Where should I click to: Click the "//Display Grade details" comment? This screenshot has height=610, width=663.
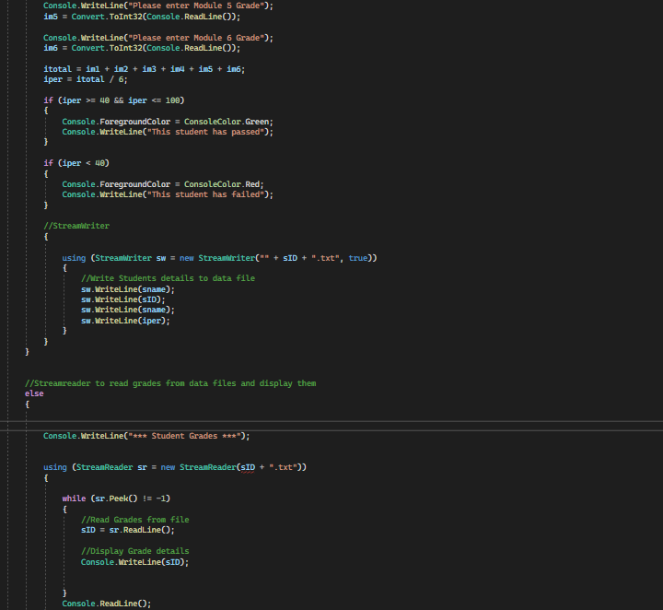134,551
